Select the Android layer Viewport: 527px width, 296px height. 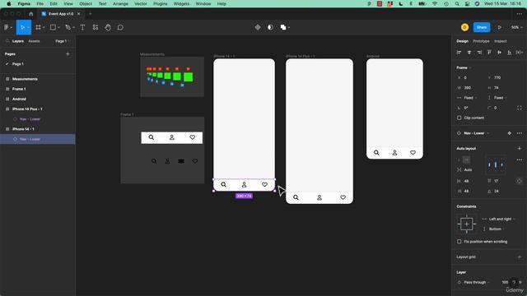(x=38, y=99)
